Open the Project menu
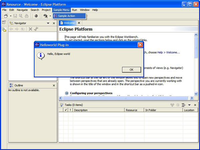Screen dimensions: 200x150 [x=46, y=10]
